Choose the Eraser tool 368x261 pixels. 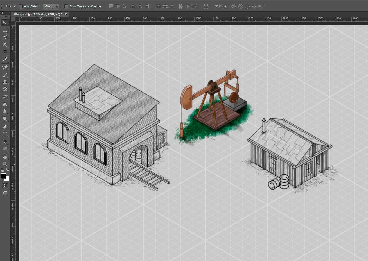(5, 97)
